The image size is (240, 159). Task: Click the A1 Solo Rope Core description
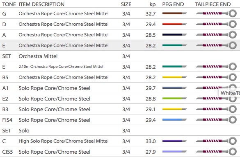[x=55, y=88]
